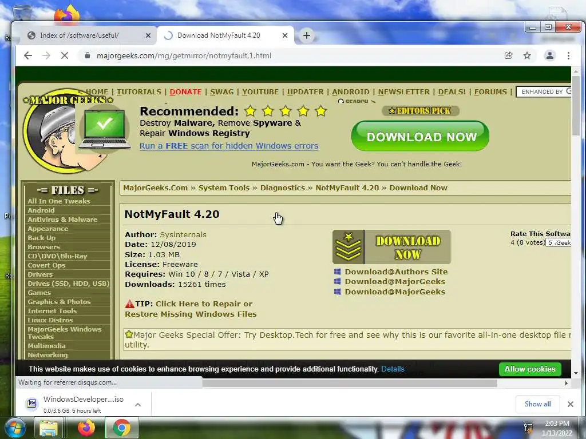Image resolution: width=586 pixels, height=439 pixels.
Task: Open 'Graphics & Photos' file category
Action: pyautogui.click(x=59, y=302)
